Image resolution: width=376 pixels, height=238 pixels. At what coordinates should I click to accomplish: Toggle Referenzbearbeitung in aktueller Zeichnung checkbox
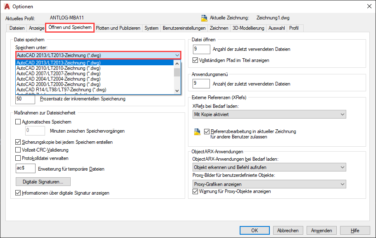[207, 131]
